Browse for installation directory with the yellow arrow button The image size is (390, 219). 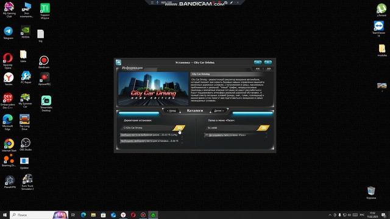179,128
